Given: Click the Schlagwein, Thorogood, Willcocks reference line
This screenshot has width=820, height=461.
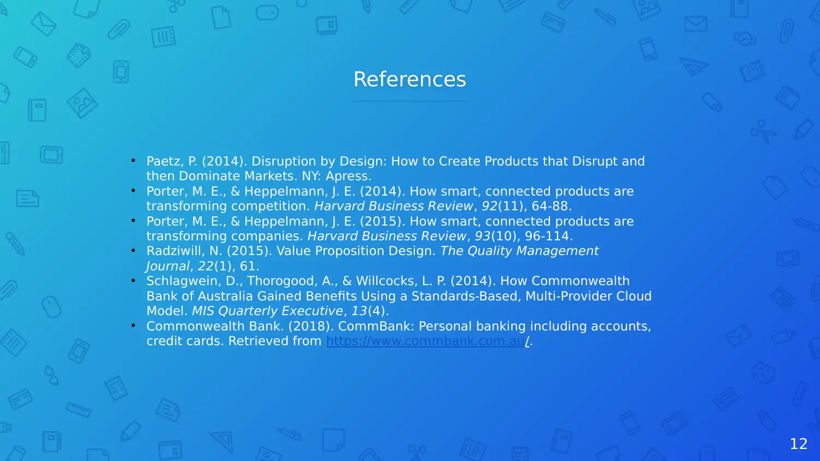Looking at the screenshot, I should (388, 281).
